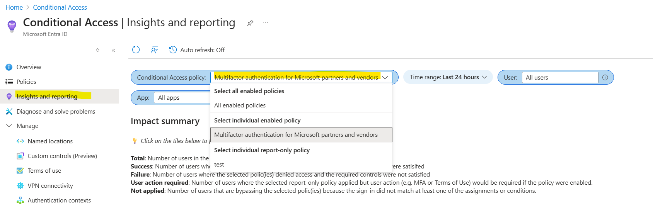Choose All enabled policies option

[x=301, y=105]
